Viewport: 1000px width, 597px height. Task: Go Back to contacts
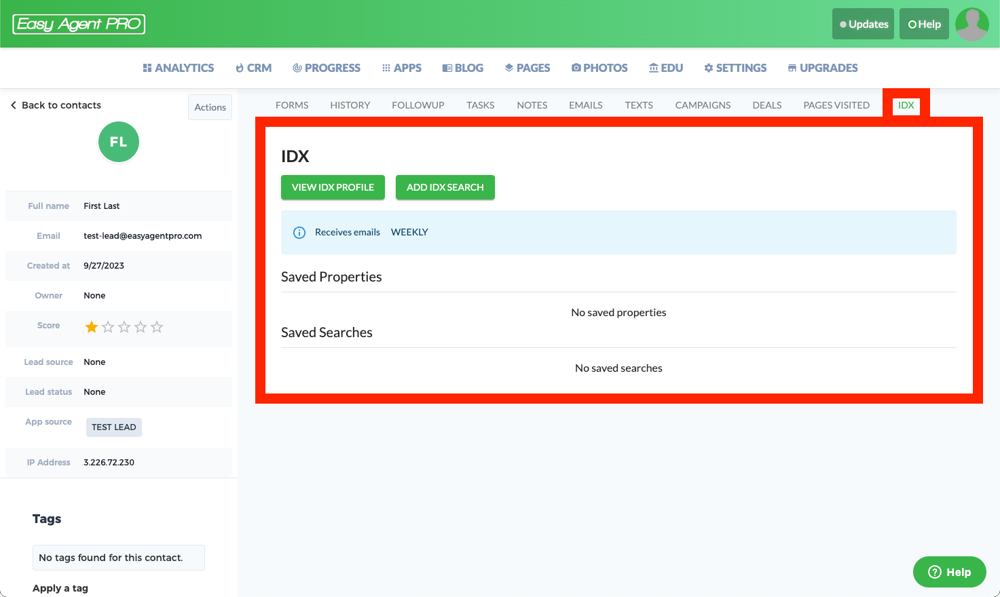click(61, 105)
